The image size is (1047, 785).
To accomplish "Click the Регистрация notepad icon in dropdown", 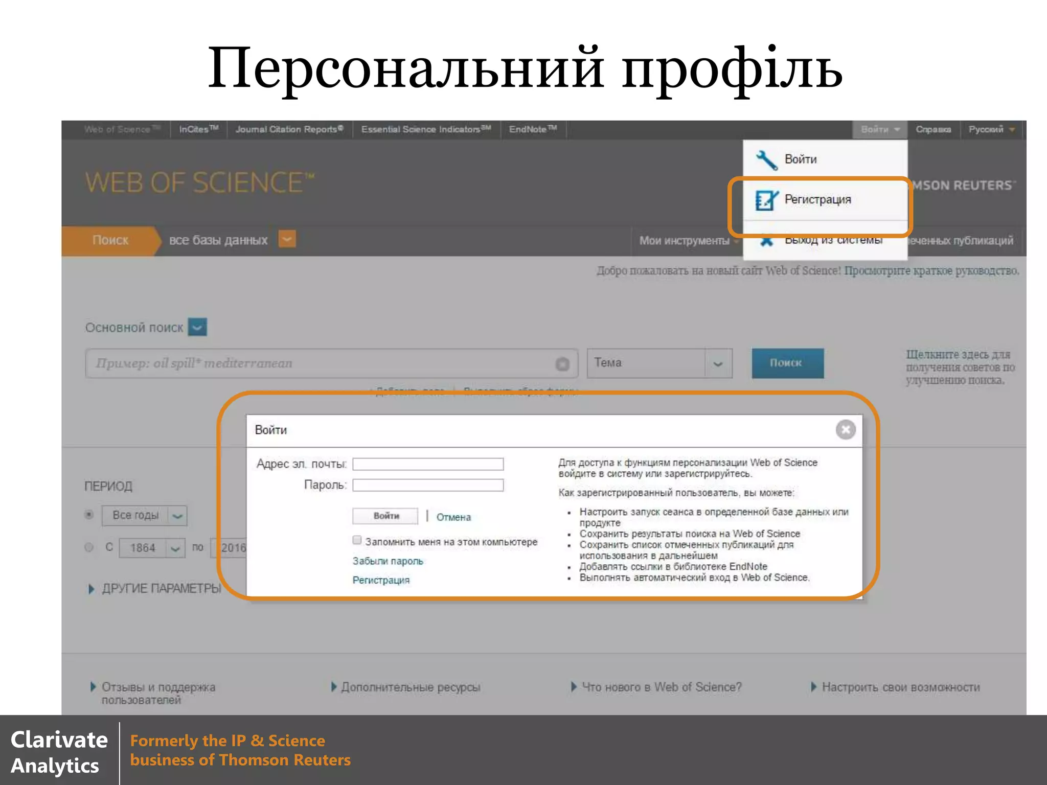I will pos(766,200).
